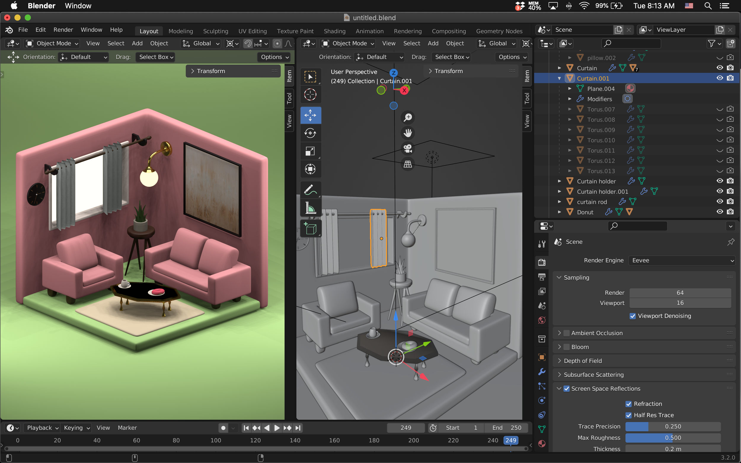The height and width of the screenshot is (463, 741).
Task: Collapse the Sampling panel
Action: click(559, 278)
